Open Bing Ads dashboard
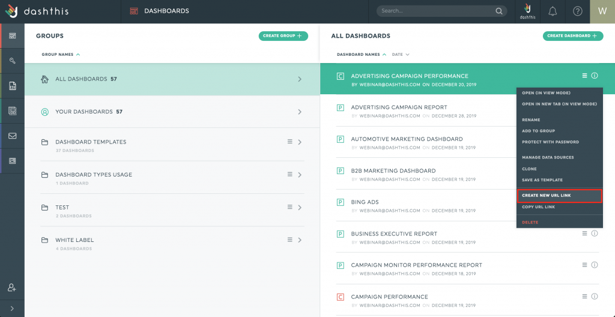615x317 pixels. (365, 202)
